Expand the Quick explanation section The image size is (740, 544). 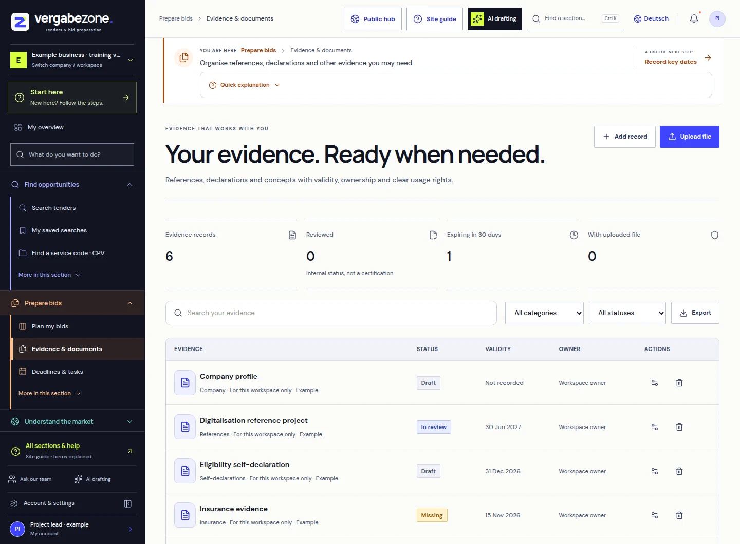point(245,85)
